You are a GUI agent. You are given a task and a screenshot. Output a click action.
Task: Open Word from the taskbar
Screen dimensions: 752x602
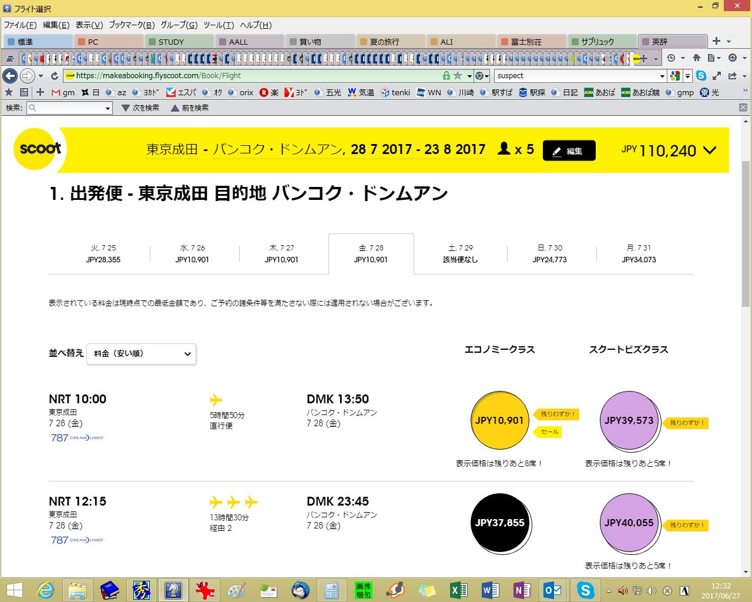click(490, 590)
